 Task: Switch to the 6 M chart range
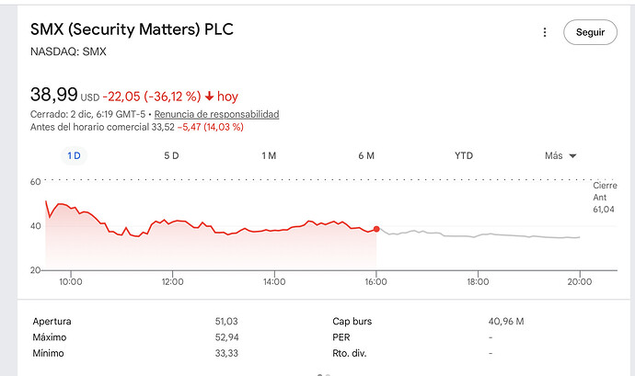coord(366,155)
